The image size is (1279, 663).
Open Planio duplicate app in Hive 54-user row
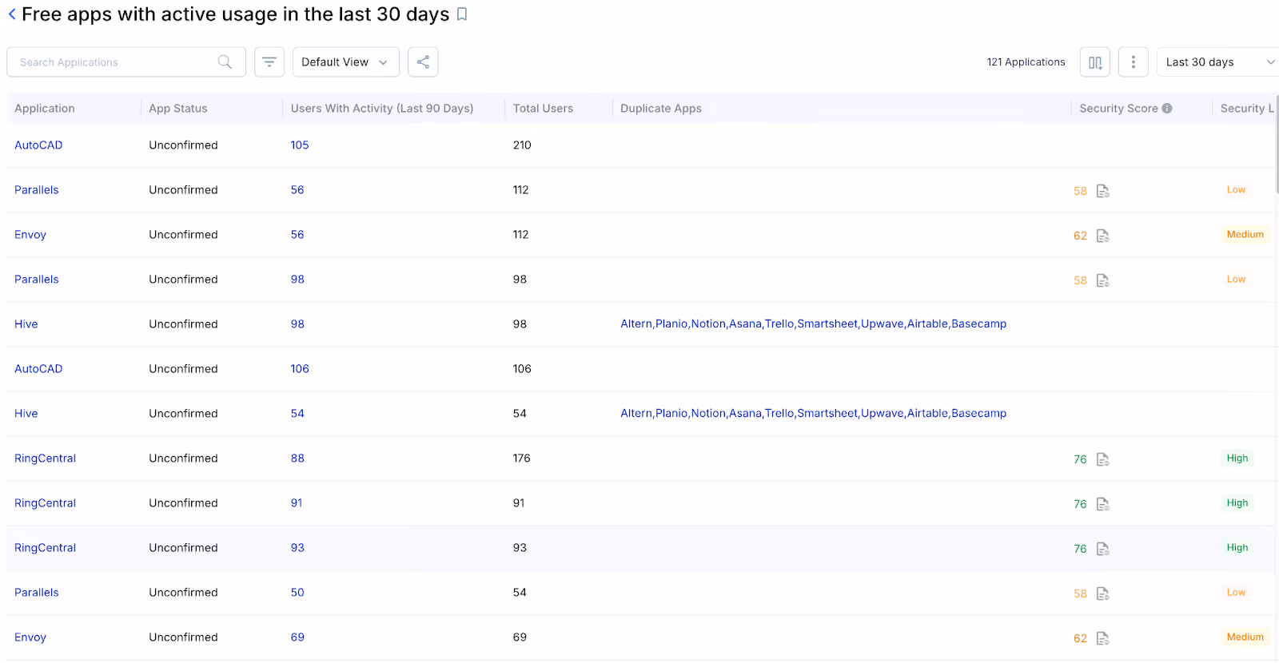click(671, 414)
